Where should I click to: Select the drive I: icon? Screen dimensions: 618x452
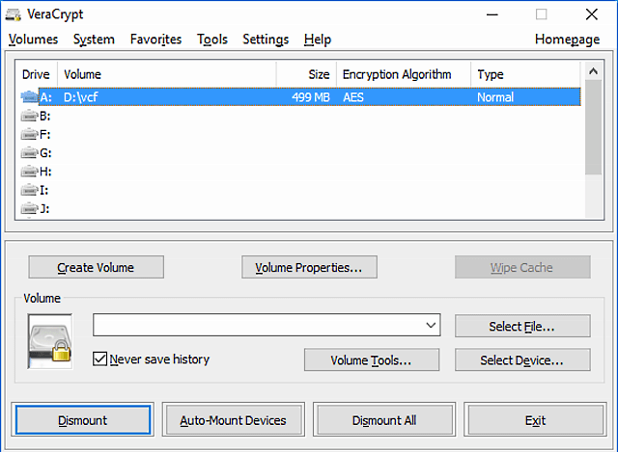(x=29, y=190)
